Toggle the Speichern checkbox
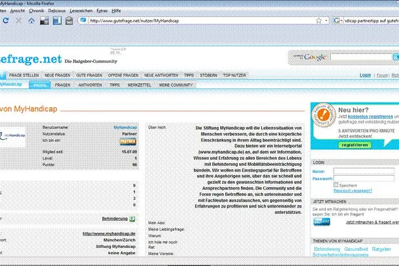399x266 pixels. [x=336, y=185]
